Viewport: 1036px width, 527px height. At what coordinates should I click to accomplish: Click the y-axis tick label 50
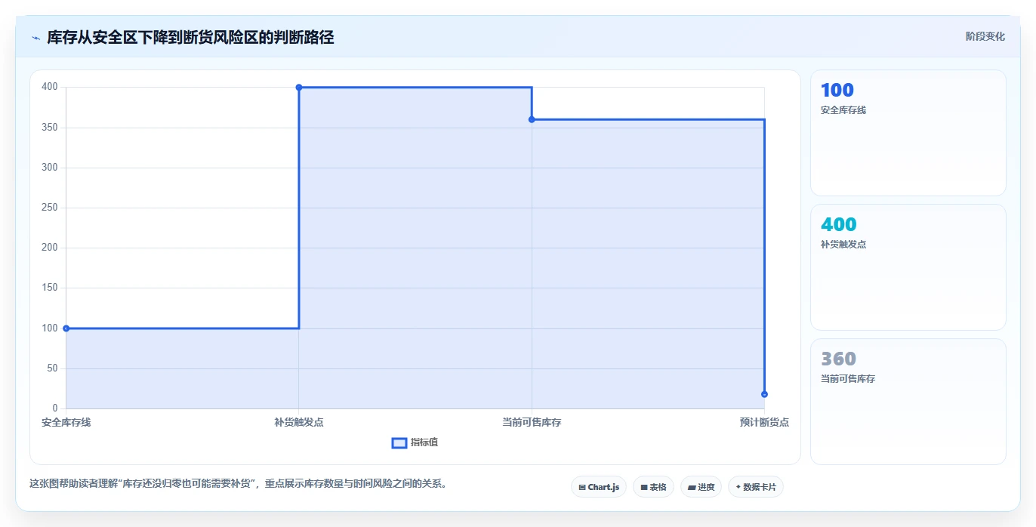(x=52, y=368)
